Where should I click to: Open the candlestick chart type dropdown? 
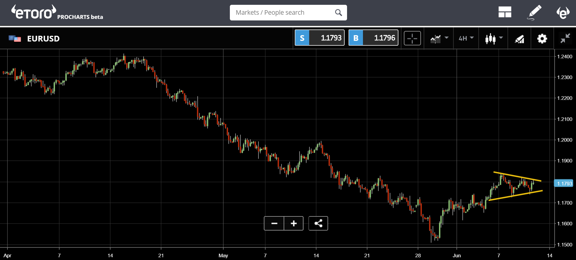click(x=494, y=38)
